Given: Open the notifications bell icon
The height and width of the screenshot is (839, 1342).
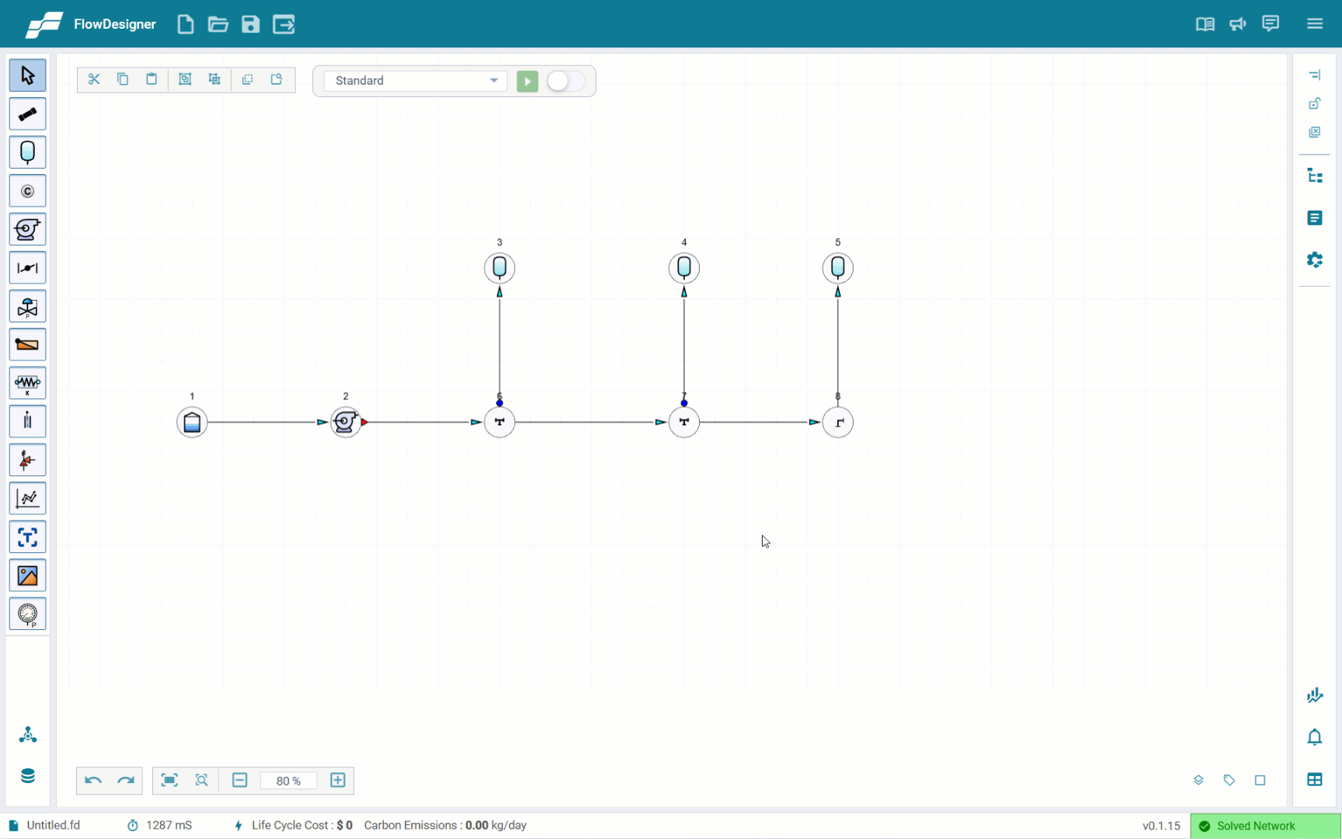Looking at the screenshot, I should [x=1314, y=737].
